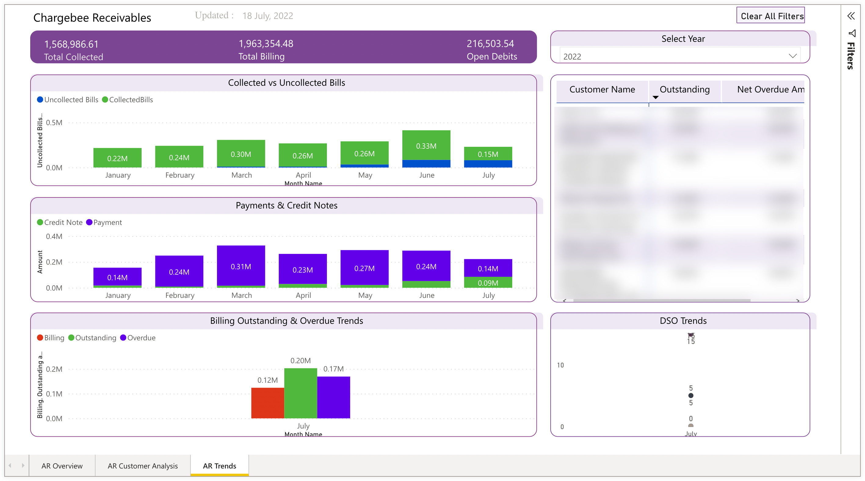Select March collected bills bar 0.30M
865x481 pixels.
pos(241,153)
